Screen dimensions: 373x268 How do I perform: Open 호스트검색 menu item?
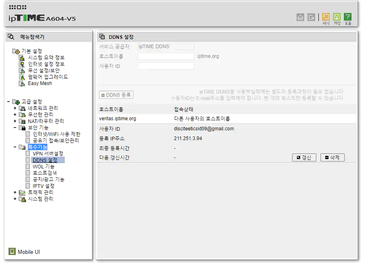coord(45,173)
